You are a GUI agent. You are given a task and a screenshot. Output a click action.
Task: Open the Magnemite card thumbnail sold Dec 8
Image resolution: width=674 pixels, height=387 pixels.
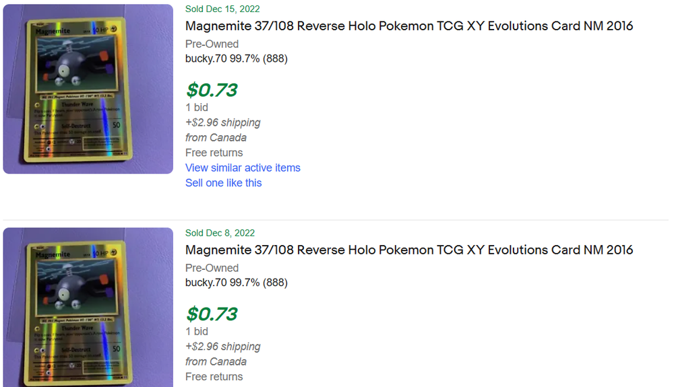pos(88,307)
